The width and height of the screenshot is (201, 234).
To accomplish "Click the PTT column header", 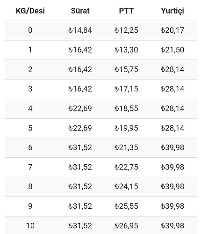I will point(126,11).
